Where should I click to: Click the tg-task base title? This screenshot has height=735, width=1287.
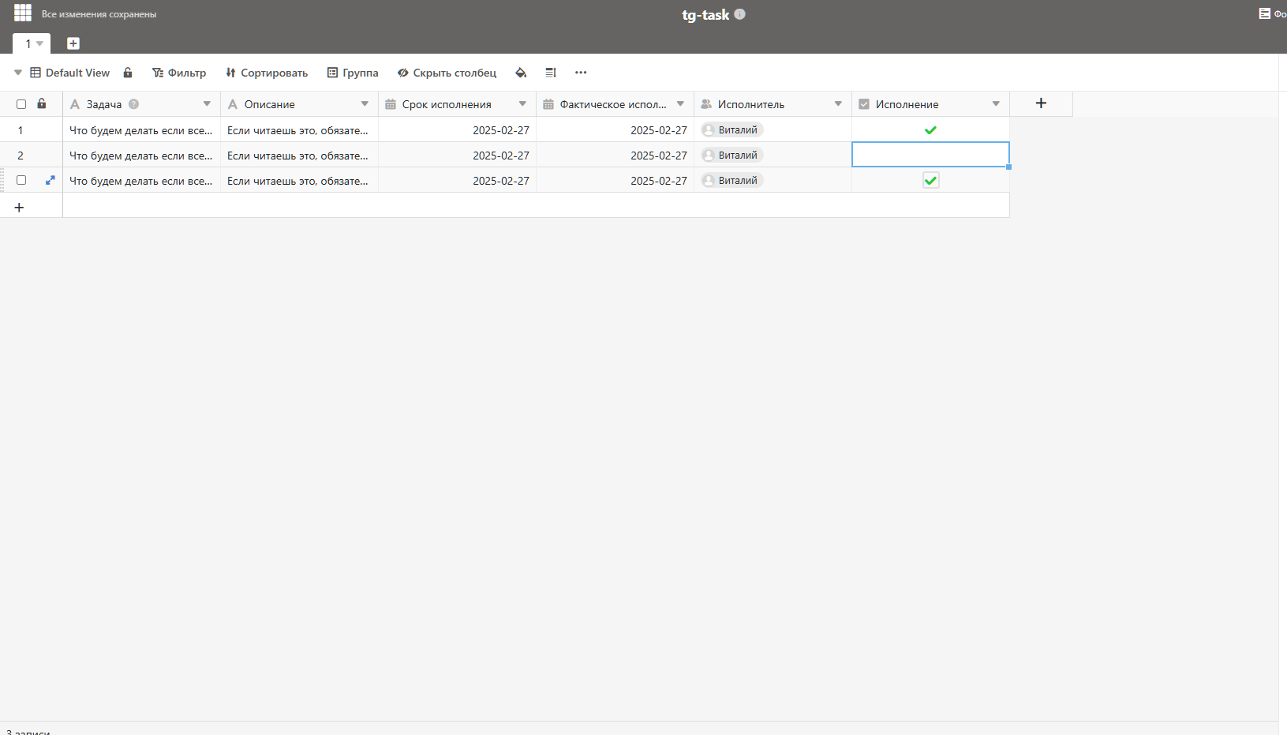pos(705,14)
